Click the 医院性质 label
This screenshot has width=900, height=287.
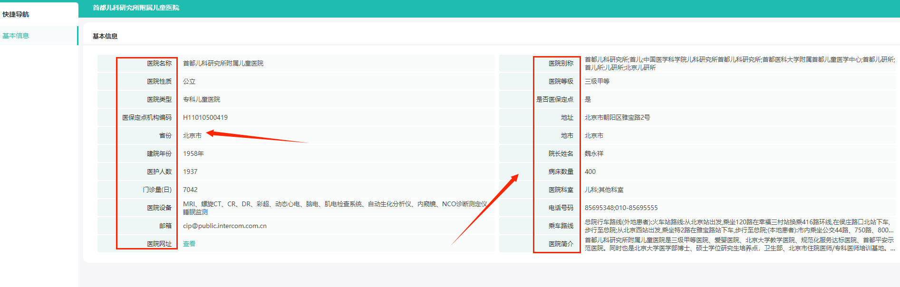tap(159, 81)
